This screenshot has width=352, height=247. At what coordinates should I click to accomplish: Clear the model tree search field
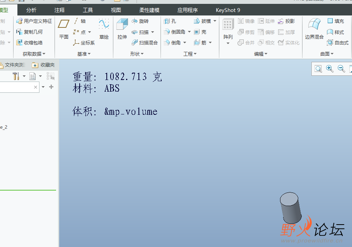click(36, 87)
